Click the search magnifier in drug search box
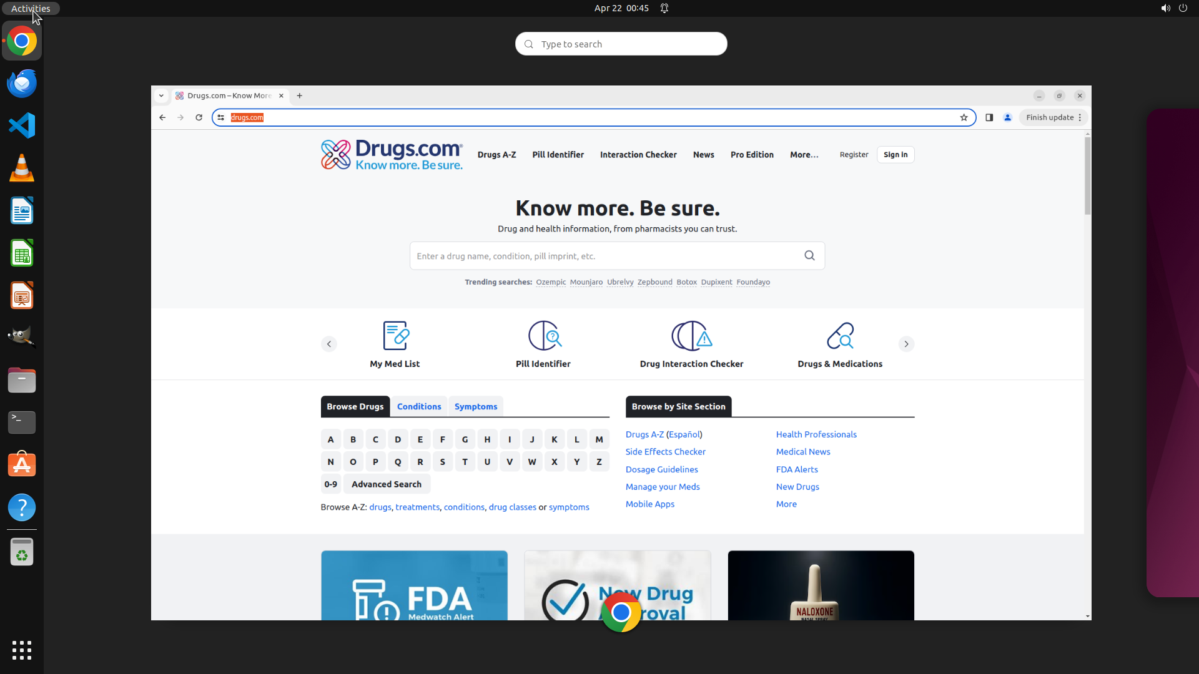 tap(809, 256)
